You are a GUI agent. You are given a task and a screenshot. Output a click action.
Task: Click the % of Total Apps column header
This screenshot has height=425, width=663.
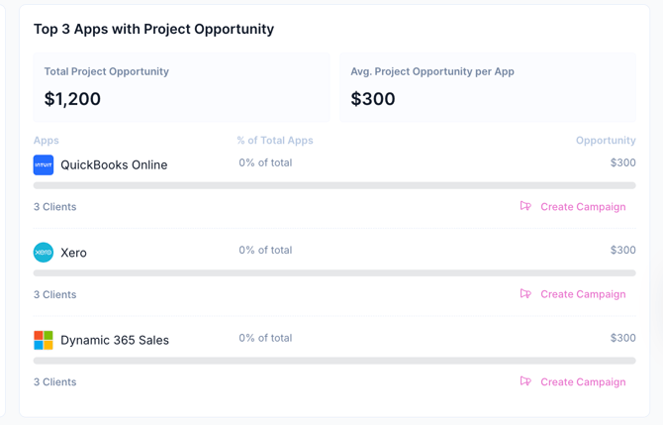pos(275,141)
